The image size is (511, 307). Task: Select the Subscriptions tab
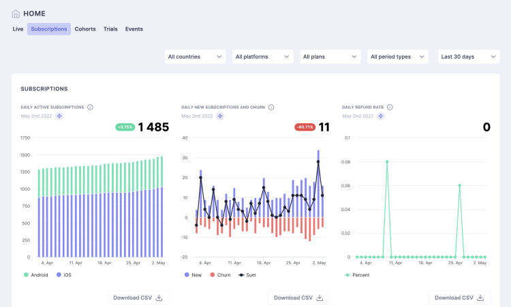point(49,29)
